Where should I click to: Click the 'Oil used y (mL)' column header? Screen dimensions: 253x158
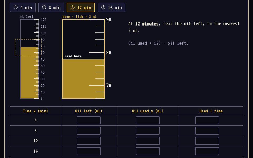[x=148, y=111]
